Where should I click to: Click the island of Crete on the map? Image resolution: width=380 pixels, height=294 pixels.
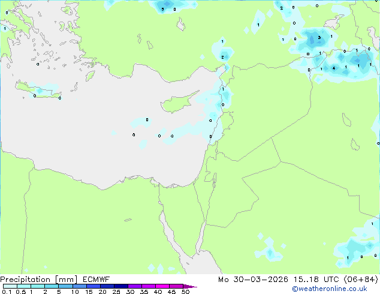(x=37, y=90)
